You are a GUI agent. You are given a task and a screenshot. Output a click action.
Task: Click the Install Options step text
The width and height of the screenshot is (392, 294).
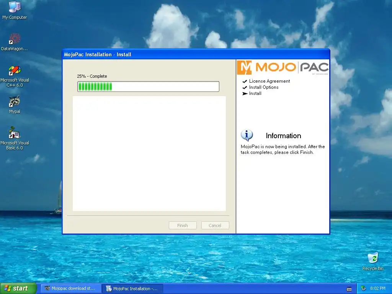click(x=264, y=87)
